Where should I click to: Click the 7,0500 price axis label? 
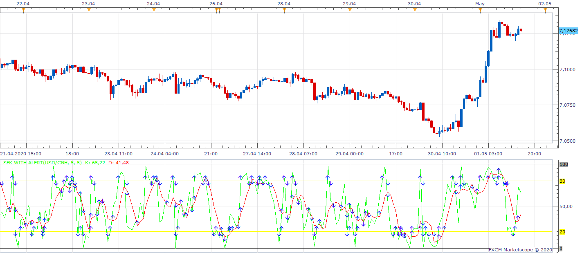coord(566,141)
